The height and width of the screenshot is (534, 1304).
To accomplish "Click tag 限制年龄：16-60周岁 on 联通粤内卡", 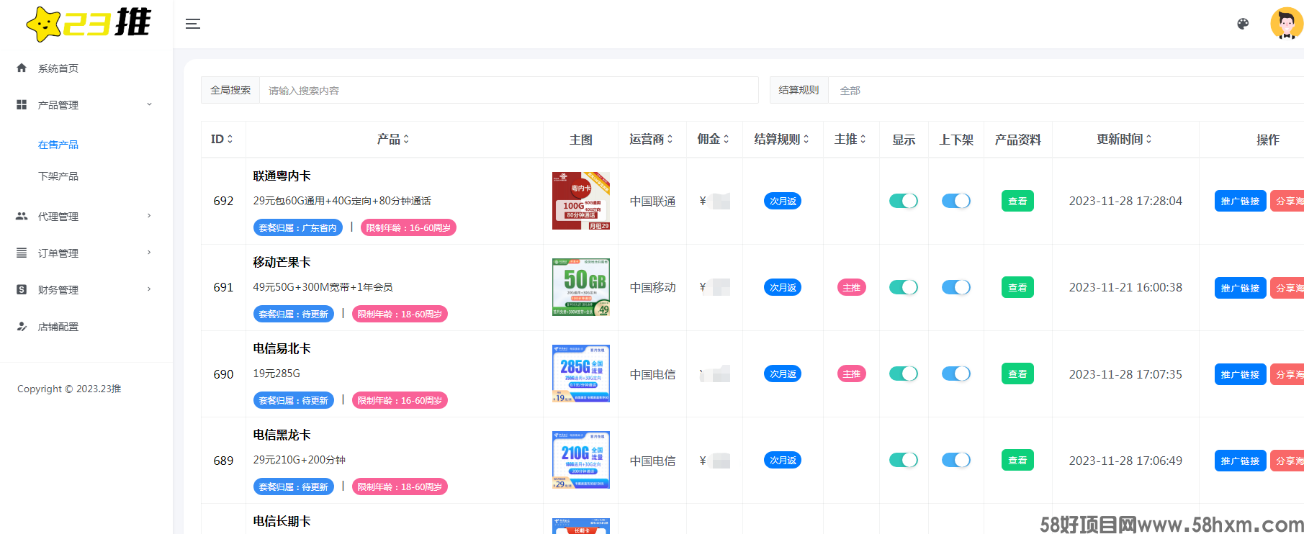I will pyautogui.click(x=408, y=227).
